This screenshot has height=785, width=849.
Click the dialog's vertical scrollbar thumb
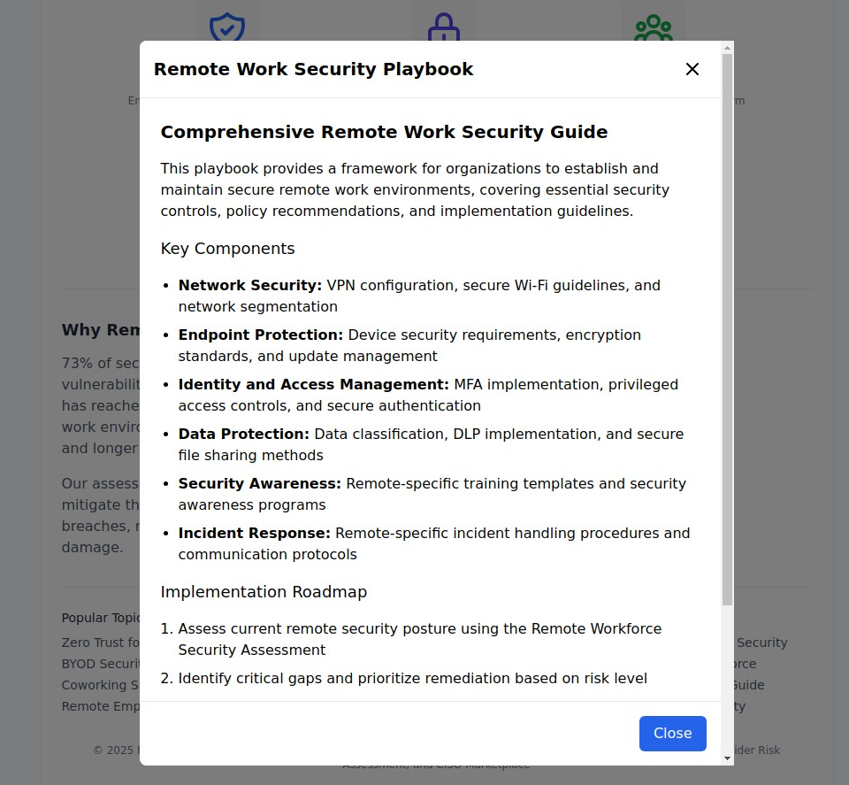[x=728, y=327]
